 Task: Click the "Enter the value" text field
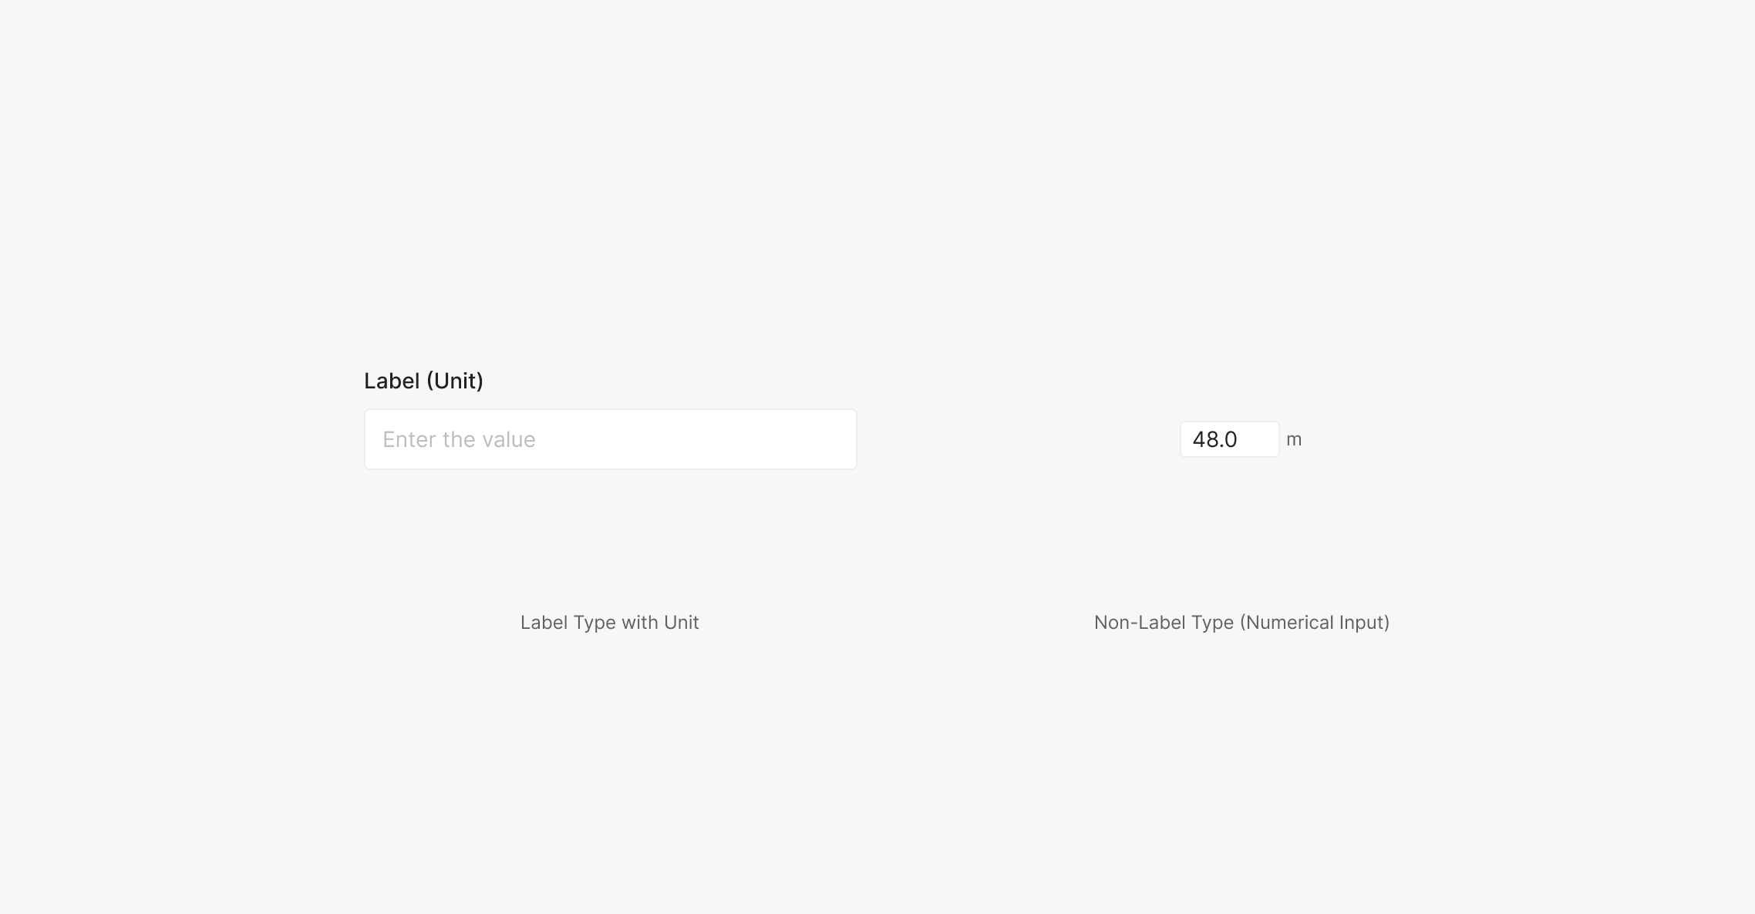[610, 439]
